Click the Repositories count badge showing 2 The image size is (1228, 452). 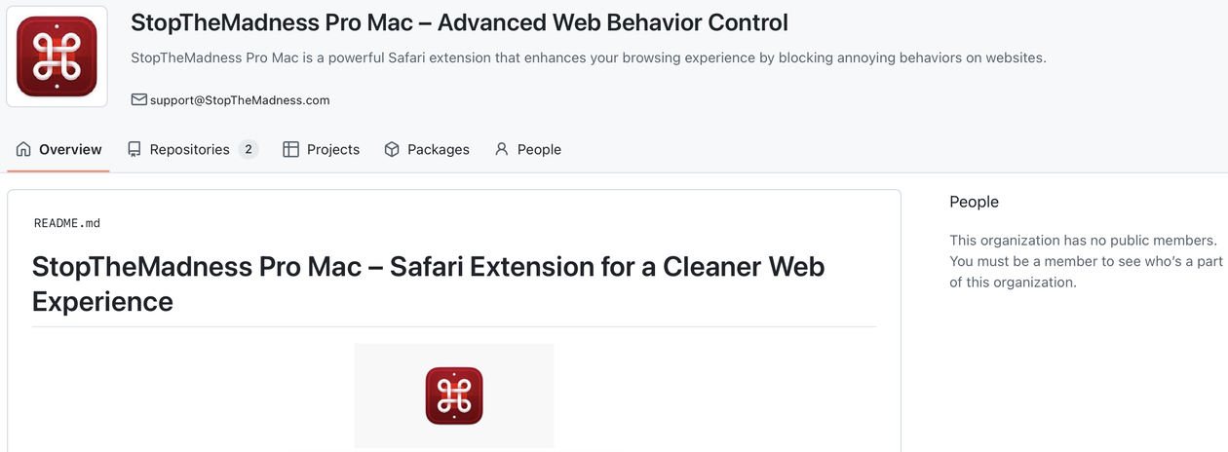tap(249, 149)
